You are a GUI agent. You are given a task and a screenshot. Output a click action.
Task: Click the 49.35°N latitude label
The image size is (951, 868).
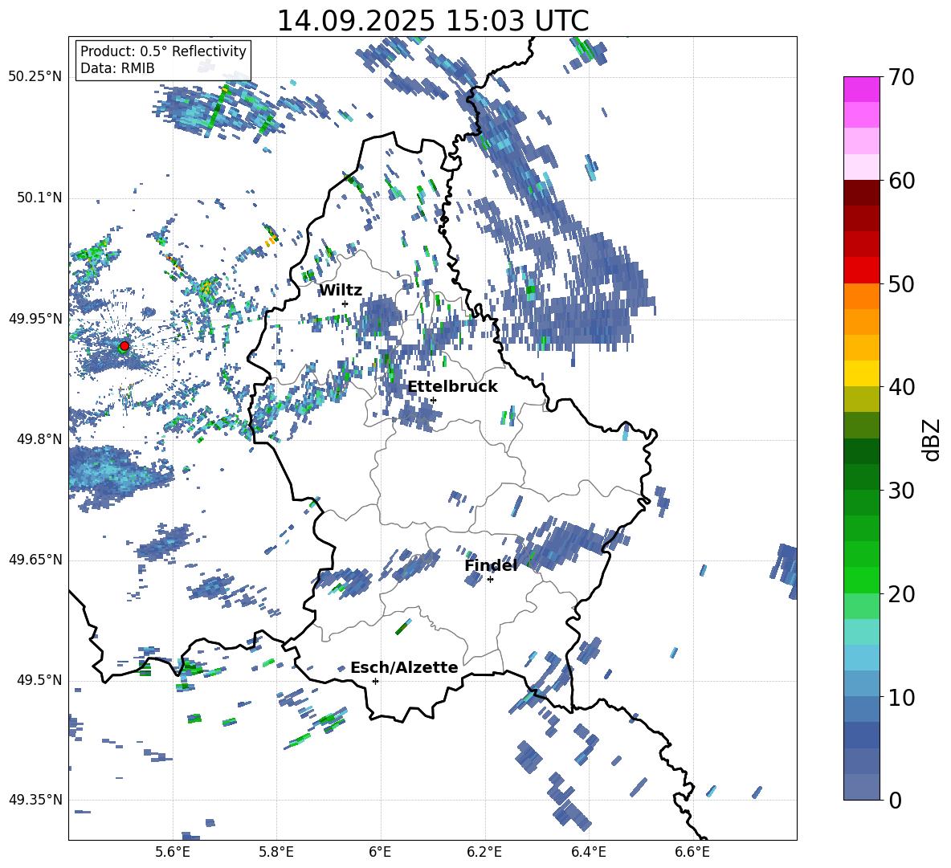pyautogui.click(x=35, y=800)
